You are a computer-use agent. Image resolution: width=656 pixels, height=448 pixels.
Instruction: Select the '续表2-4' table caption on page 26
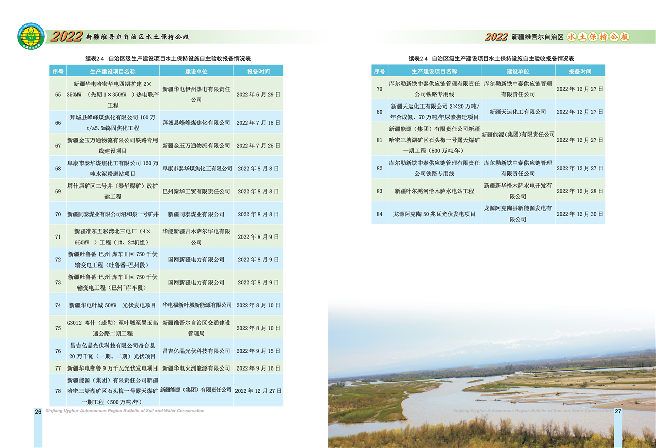168,59
